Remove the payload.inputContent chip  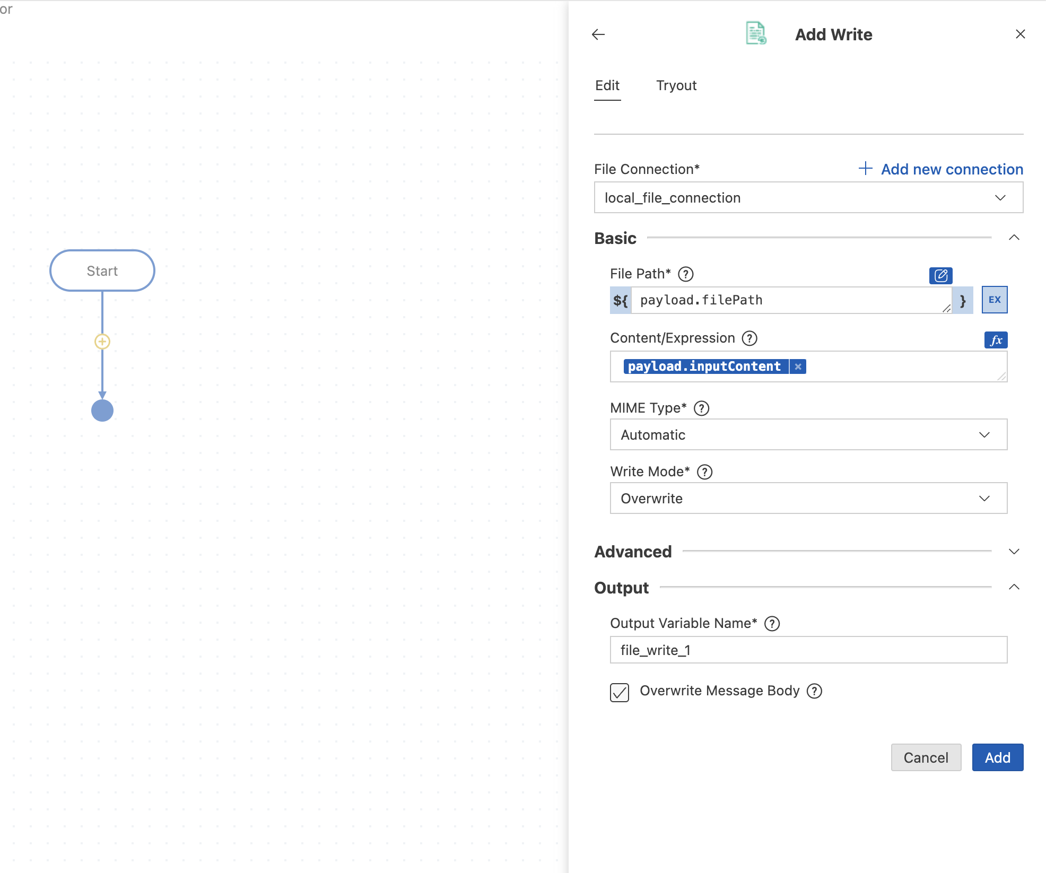(x=798, y=366)
